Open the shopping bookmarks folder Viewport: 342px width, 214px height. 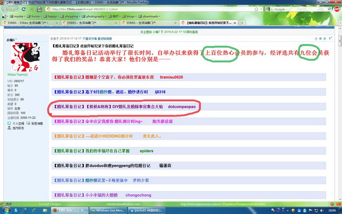(x=70, y=17)
